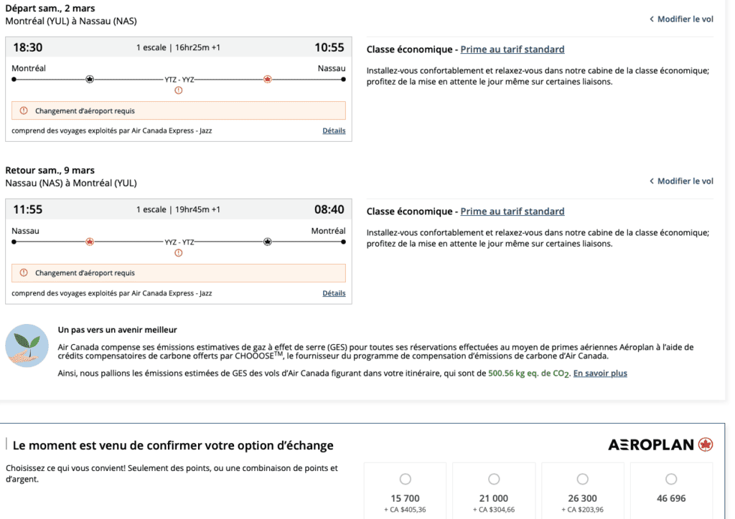Click the Aeroplan logo

tap(660, 444)
